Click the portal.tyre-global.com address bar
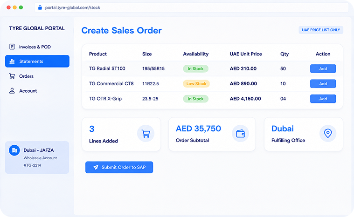This screenshot has height=217, width=354. click(x=191, y=7)
